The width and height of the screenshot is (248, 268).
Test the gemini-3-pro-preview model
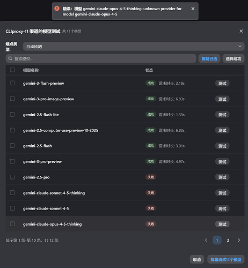click(222, 161)
